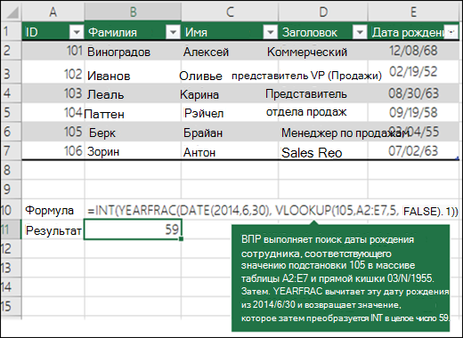Click the Алексей name cell

click(230, 51)
